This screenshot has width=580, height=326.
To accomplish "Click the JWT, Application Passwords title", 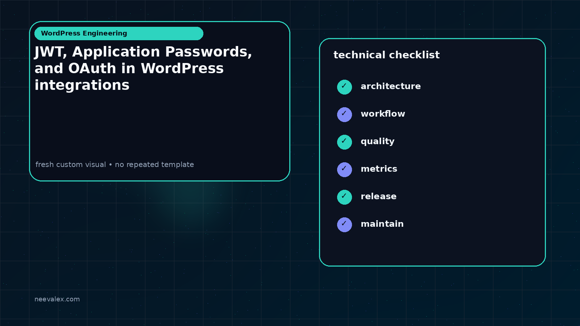I will click(143, 68).
